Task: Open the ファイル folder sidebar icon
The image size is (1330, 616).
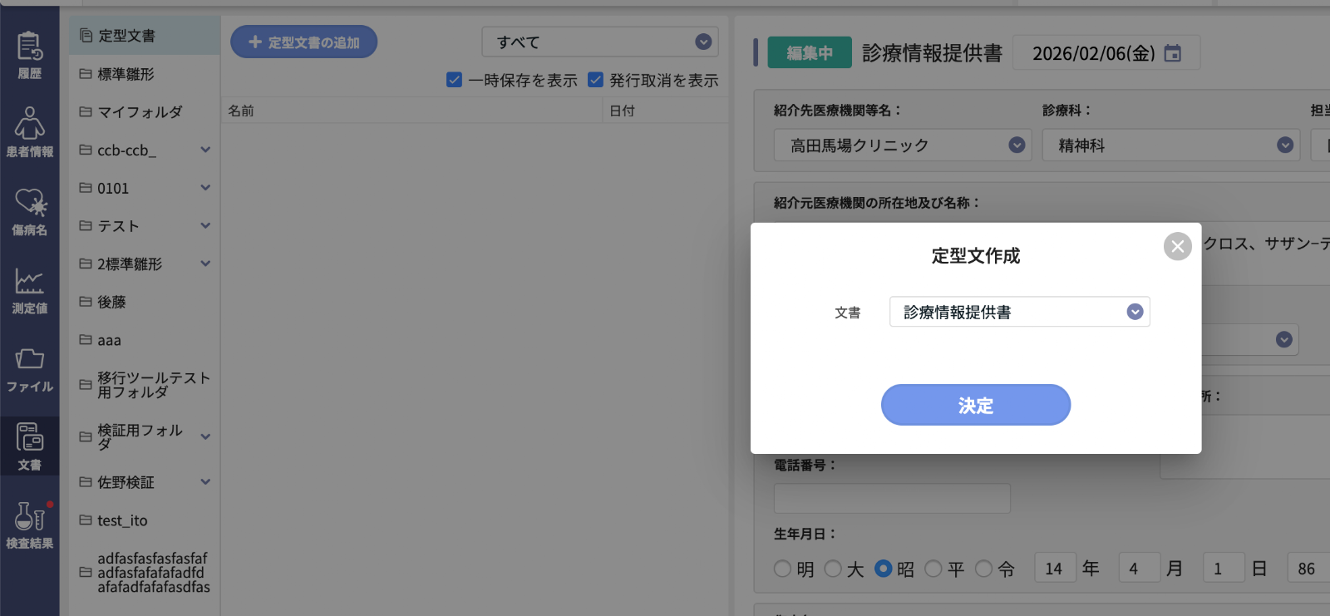Action: (29, 368)
